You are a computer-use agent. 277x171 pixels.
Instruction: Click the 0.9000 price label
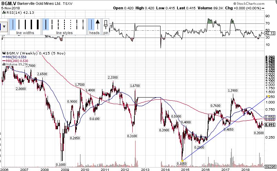pyautogui.click(x=72, y=101)
